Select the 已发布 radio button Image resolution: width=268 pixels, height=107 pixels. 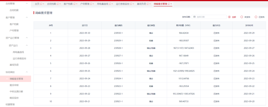(256, 17)
